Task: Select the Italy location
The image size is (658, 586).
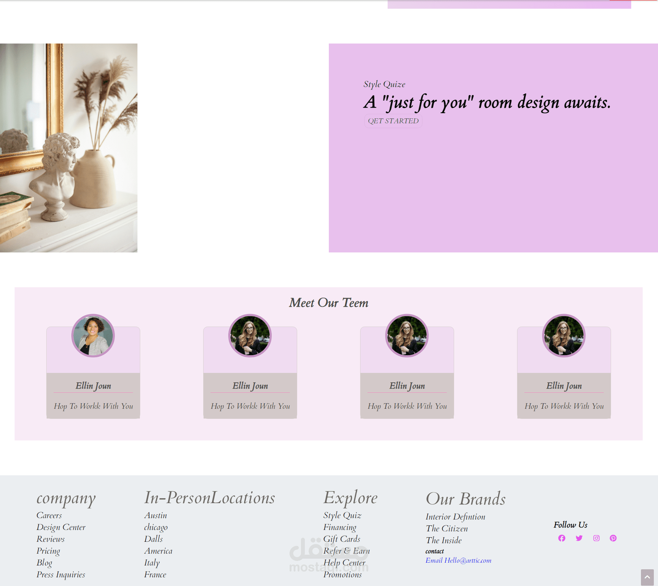Action: 152,563
